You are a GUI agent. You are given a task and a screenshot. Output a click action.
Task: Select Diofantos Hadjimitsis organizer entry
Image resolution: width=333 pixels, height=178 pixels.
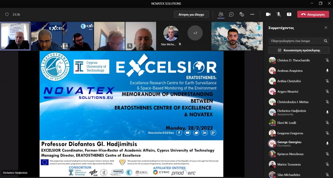pos(299,112)
